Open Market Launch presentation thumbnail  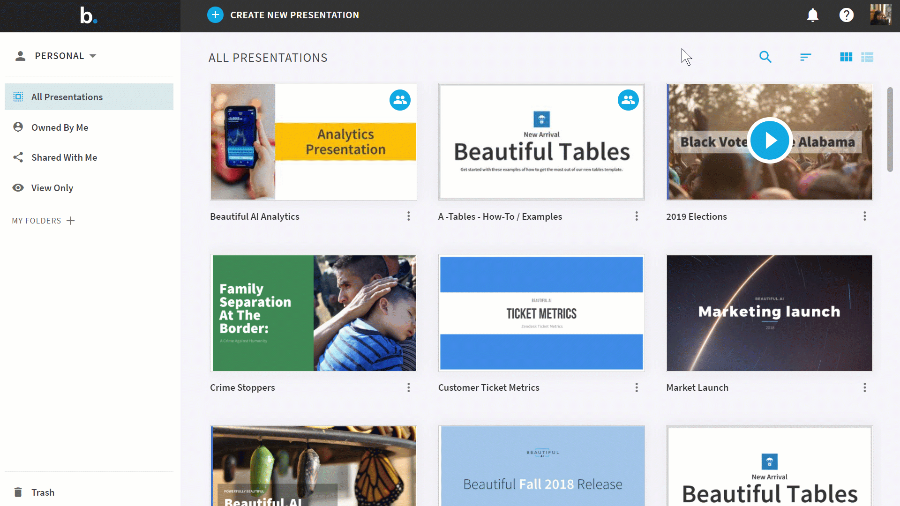pos(770,313)
